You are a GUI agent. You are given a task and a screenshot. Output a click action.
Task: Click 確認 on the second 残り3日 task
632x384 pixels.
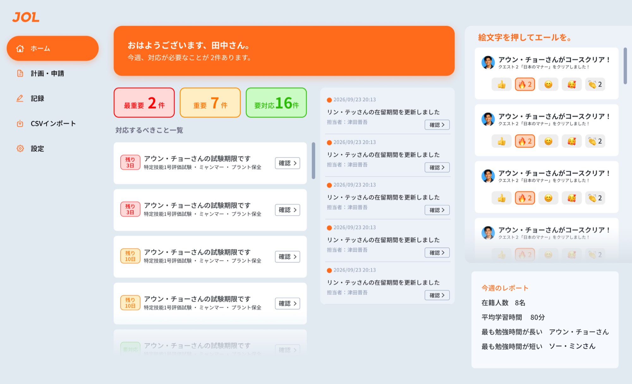click(288, 210)
